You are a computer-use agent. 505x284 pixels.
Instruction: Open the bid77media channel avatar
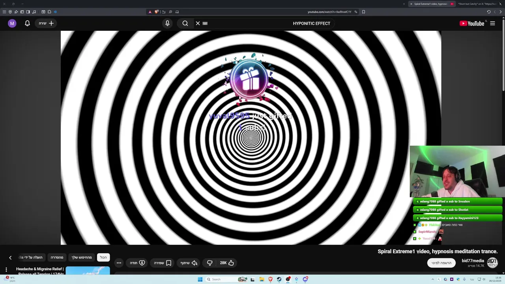pyautogui.click(x=492, y=263)
